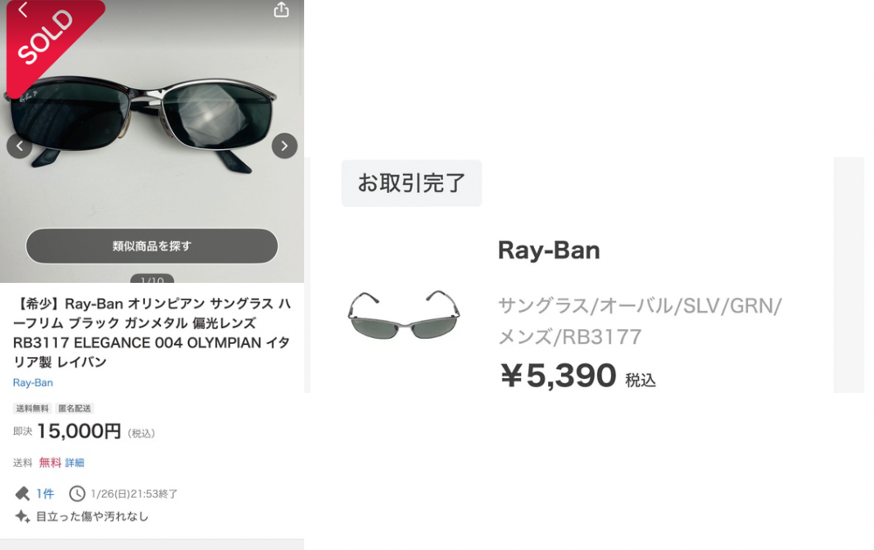Click the お取引完了 status label

click(x=412, y=183)
